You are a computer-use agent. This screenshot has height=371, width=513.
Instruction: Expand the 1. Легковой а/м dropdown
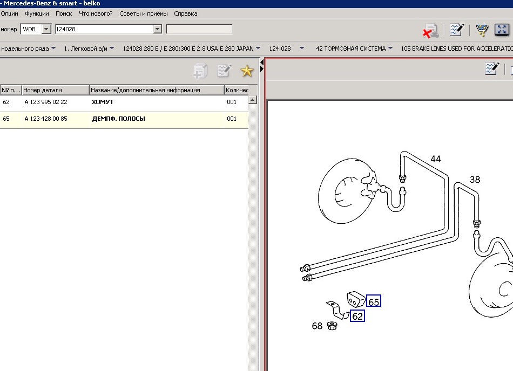112,49
